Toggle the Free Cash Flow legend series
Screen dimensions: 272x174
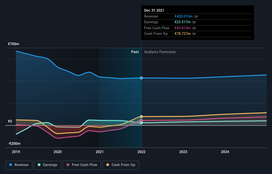82,165
